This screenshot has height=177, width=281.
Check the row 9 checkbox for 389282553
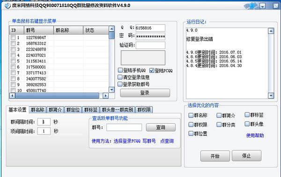[13, 85]
